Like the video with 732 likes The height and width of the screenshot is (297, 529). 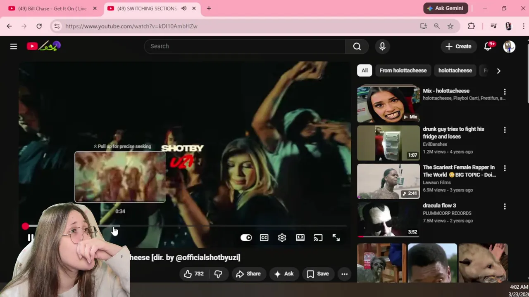click(194, 274)
